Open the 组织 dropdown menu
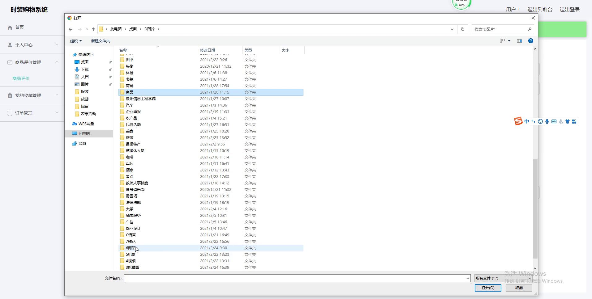 (76, 41)
